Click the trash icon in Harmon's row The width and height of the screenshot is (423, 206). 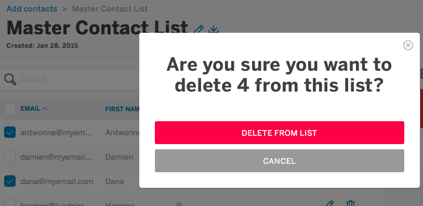pyautogui.click(x=350, y=203)
